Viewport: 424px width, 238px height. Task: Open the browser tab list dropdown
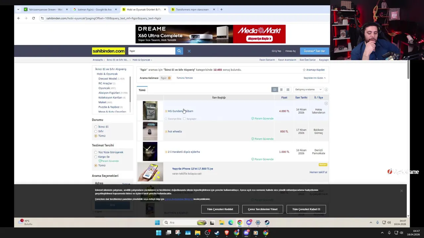pos(18,10)
